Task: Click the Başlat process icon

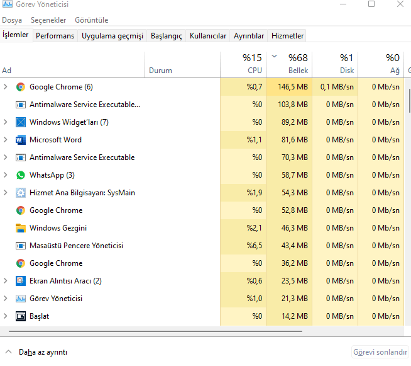Action: click(x=21, y=316)
